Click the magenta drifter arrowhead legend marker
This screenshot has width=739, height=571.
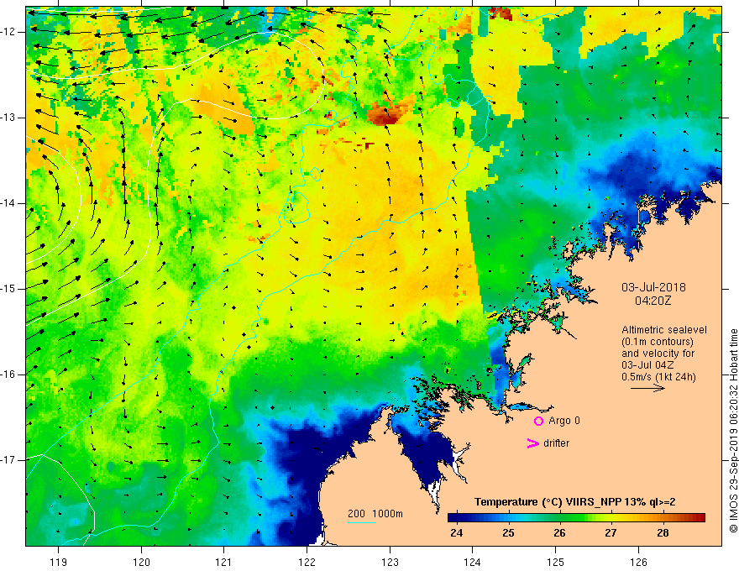click(x=532, y=443)
